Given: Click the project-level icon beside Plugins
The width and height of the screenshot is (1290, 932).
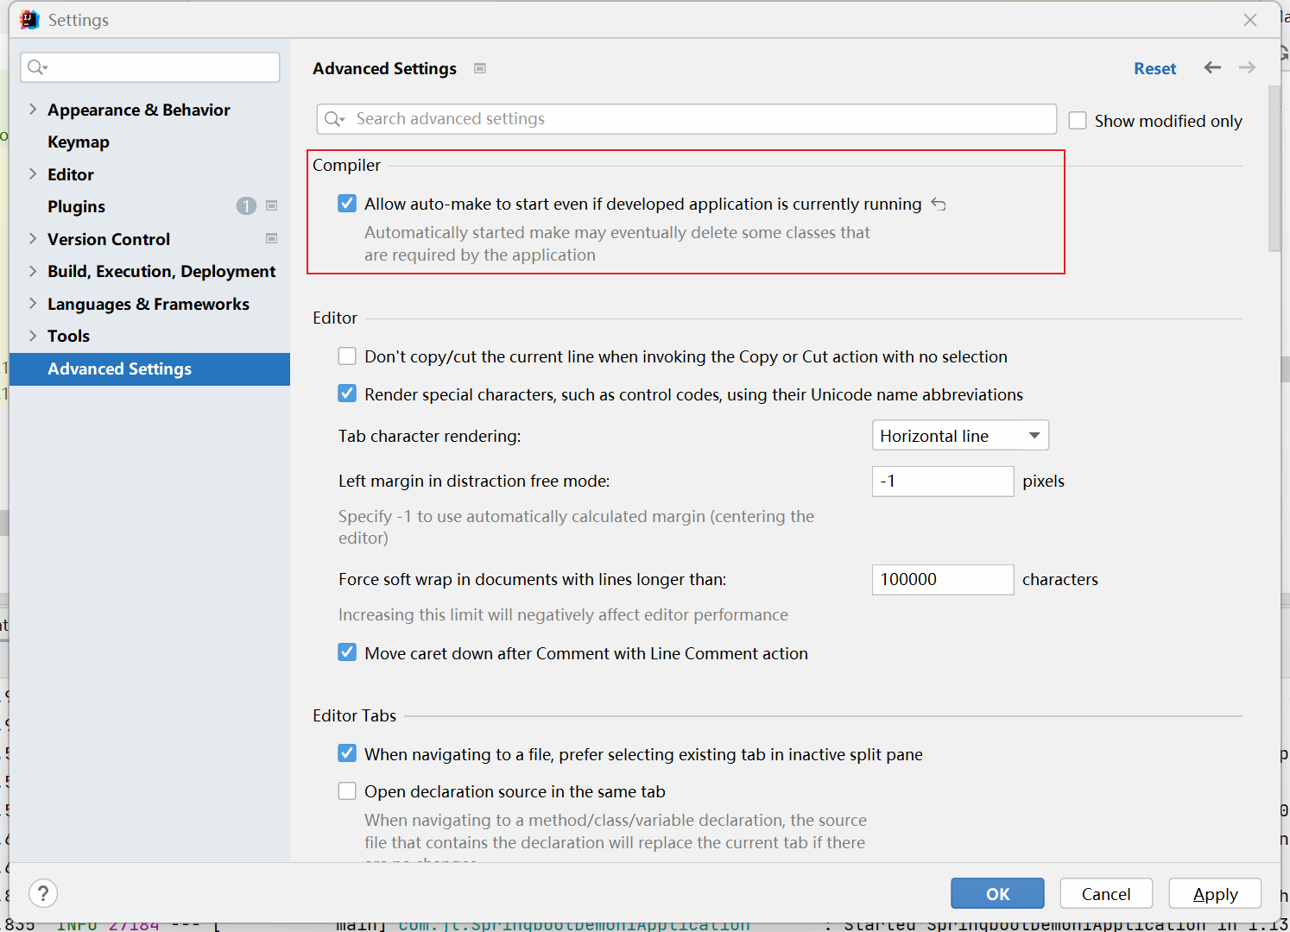Looking at the screenshot, I should tap(272, 205).
